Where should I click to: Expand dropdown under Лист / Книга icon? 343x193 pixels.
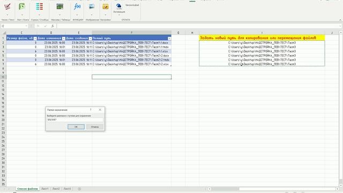click(x=22, y=15)
